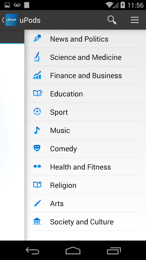
Task: Click the music note icon
Action: tap(37, 130)
